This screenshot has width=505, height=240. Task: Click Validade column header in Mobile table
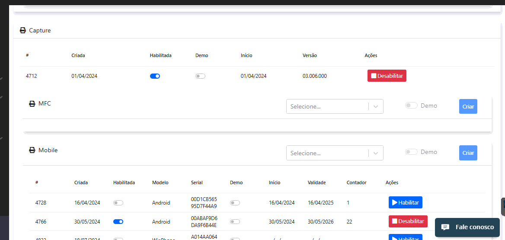316,183
